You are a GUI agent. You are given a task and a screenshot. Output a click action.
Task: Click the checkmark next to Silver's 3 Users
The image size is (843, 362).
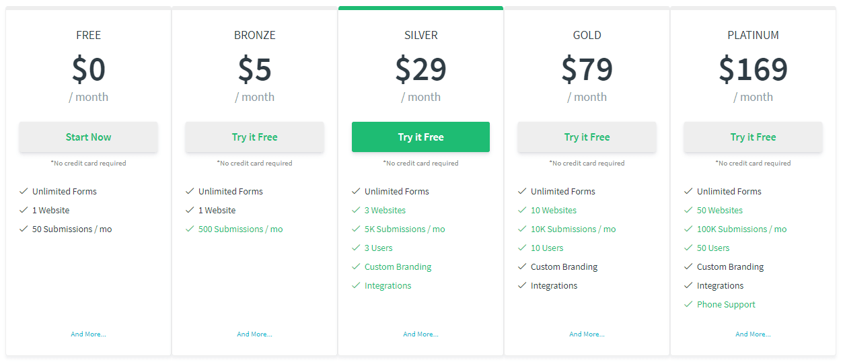click(x=356, y=248)
